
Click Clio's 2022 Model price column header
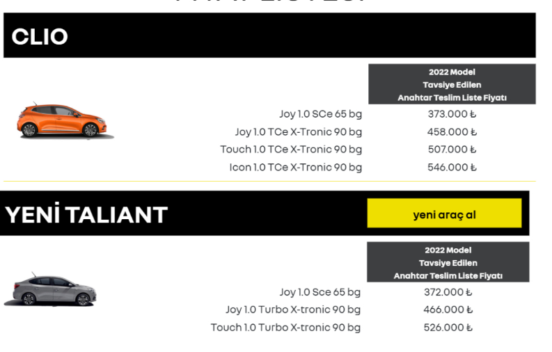tap(452, 84)
